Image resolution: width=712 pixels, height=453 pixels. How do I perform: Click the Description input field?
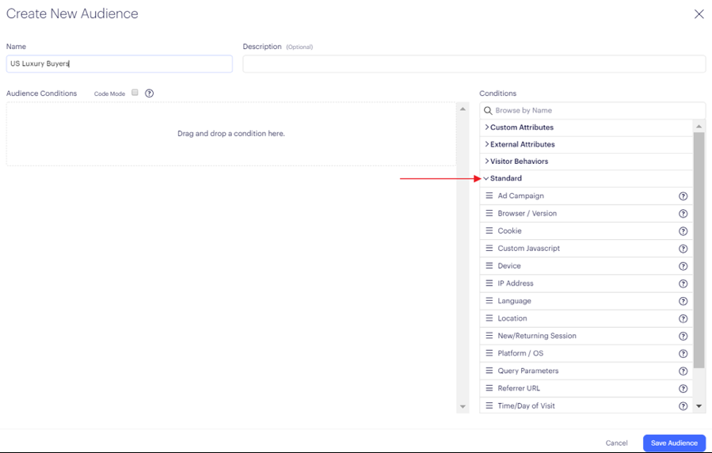(474, 64)
